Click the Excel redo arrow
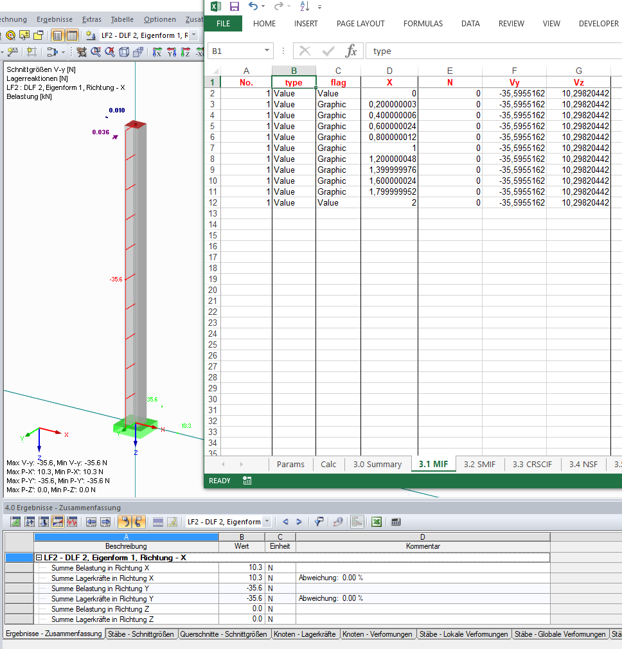 tap(278, 6)
